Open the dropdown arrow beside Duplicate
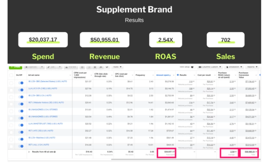The width and height of the screenshot is (274, 164). coord(42,67)
